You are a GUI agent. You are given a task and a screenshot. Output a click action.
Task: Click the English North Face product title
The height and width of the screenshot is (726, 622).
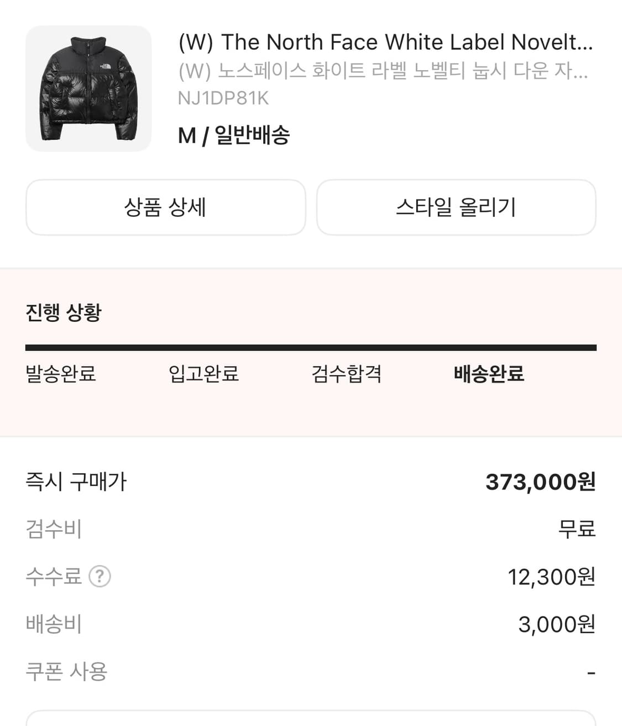tap(385, 43)
